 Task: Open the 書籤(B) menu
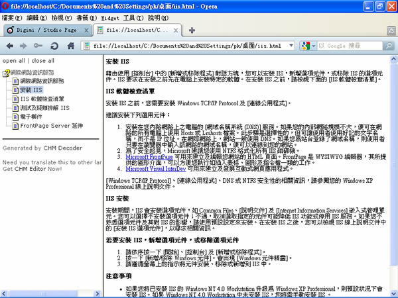point(86,18)
